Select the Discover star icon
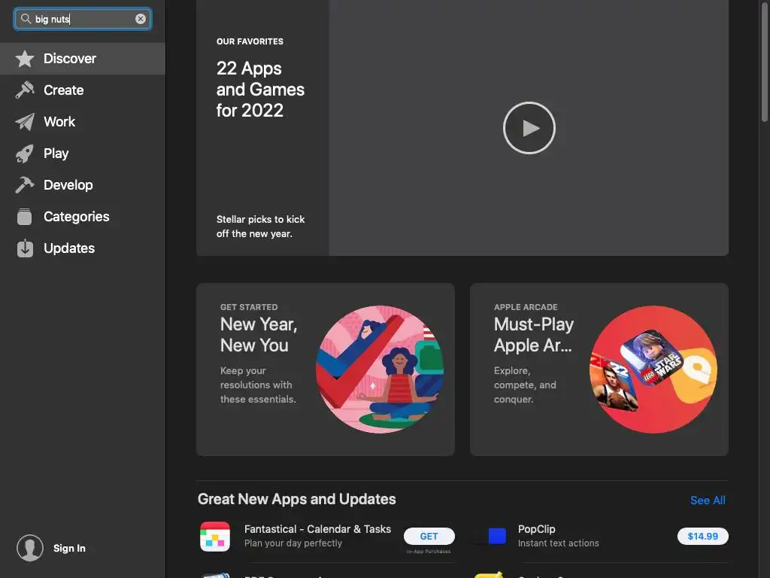Viewport: 770px width, 578px height. click(25, 59)
